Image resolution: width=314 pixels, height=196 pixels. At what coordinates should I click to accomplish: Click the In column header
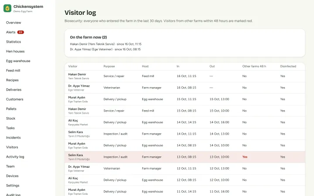pyautogui.click(x=178, y=66)
